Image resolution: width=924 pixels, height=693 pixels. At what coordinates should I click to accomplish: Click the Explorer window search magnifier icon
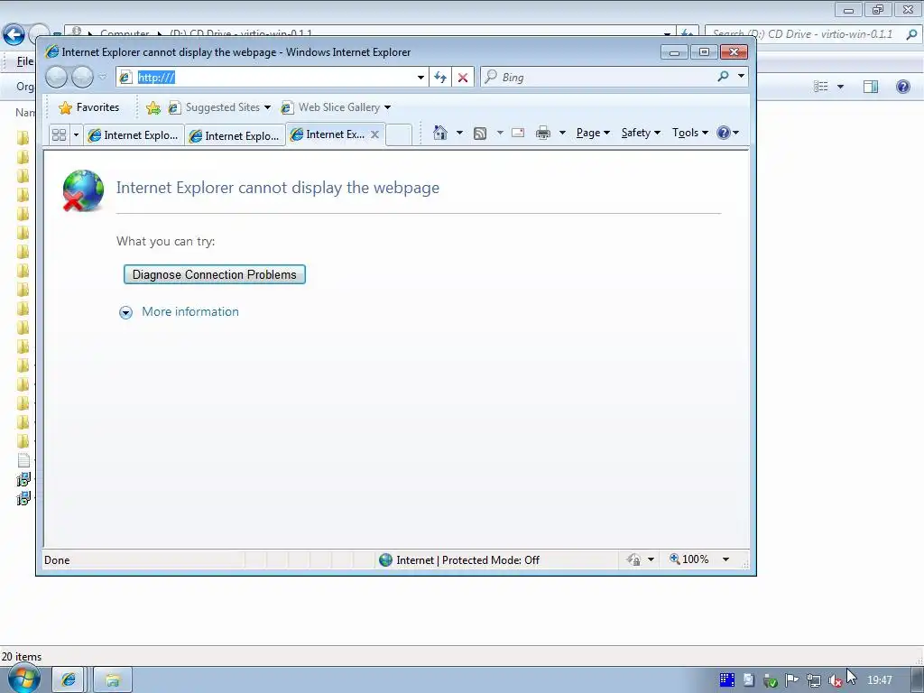(911, 34)
